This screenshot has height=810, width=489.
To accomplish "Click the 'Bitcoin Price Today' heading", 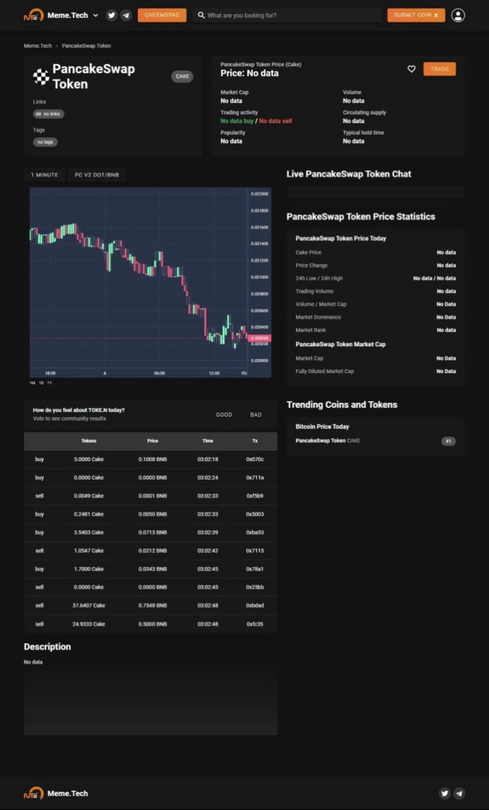I will 322,427.
